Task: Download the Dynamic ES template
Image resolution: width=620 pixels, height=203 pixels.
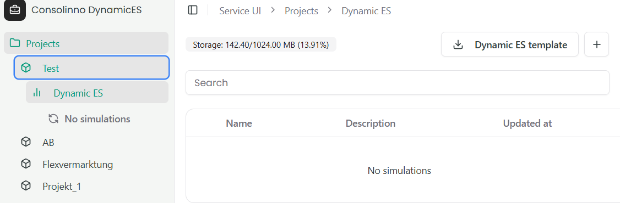Action: click(x=510, y=44)
